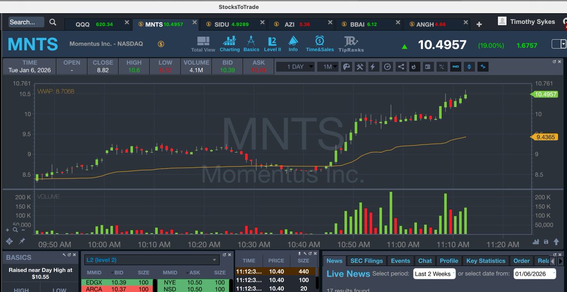
Task: Click the BASICS panel wrench settings icon
Action: [x=65, y=254]
